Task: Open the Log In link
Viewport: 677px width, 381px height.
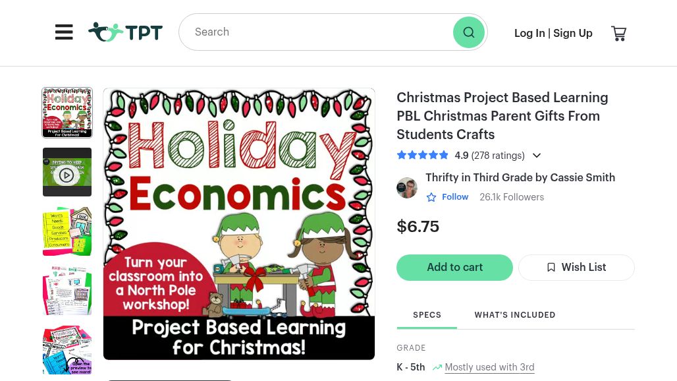Action: coord(529,33)
